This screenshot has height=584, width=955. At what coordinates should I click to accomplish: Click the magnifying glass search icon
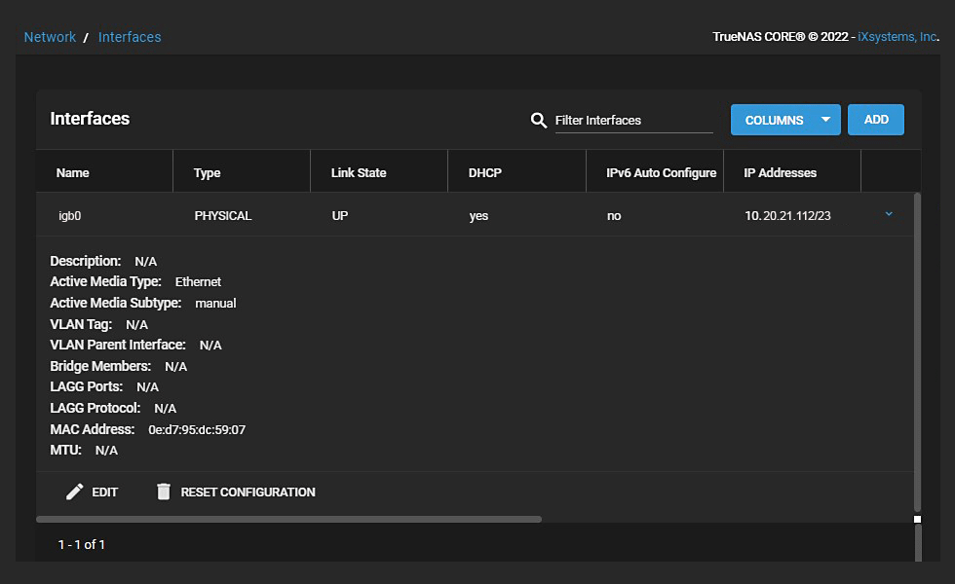tap(538, 121)
